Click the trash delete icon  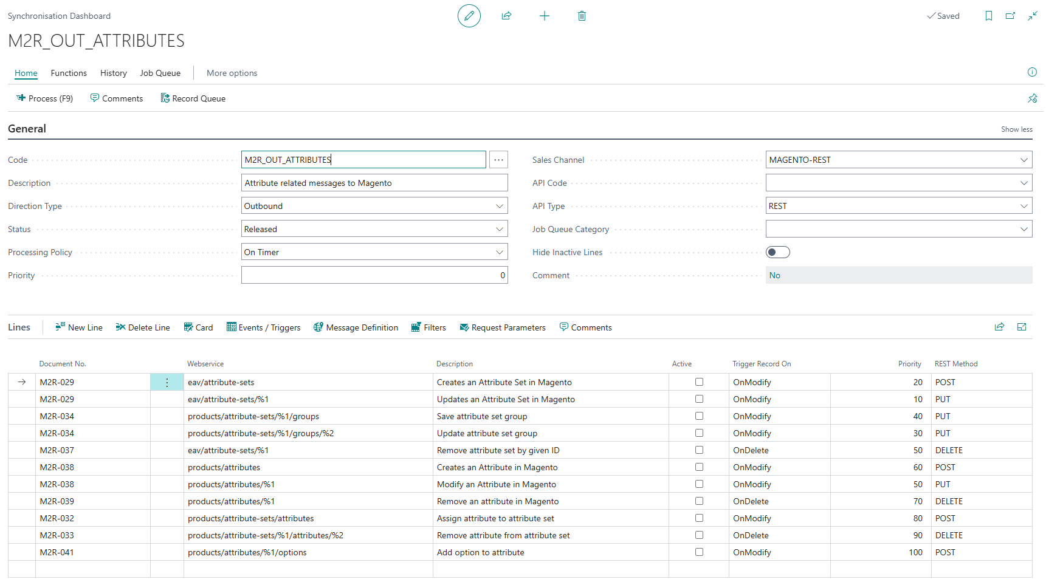(x=582, y=16)
